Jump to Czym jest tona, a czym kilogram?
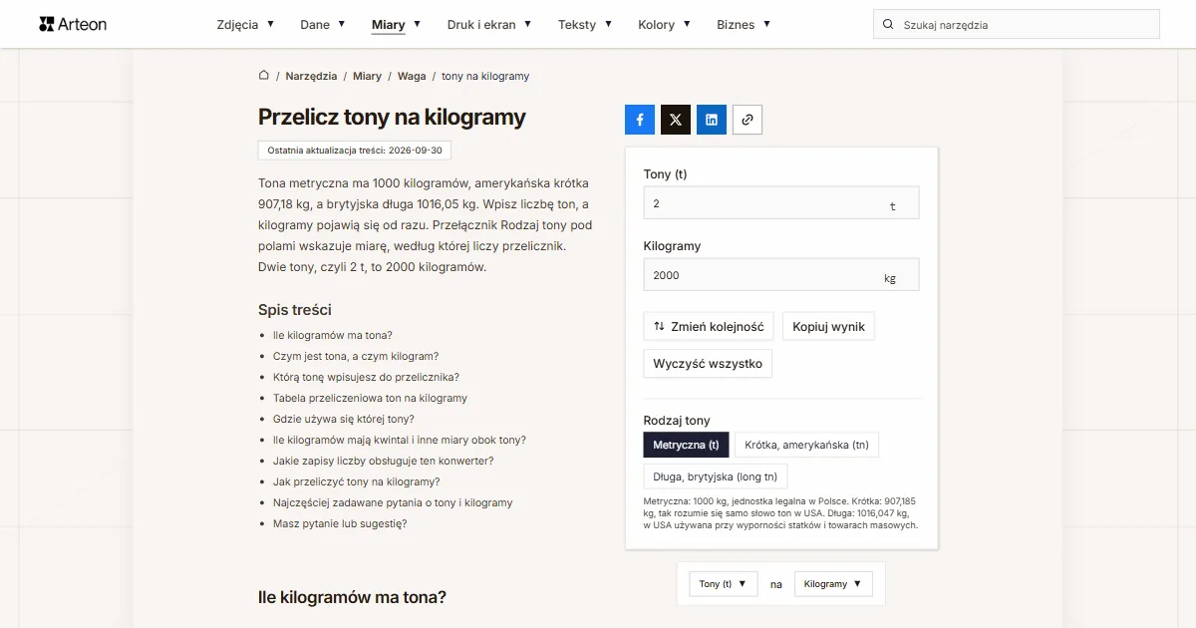Screen dimensions: 1196x628 (356, 356)
